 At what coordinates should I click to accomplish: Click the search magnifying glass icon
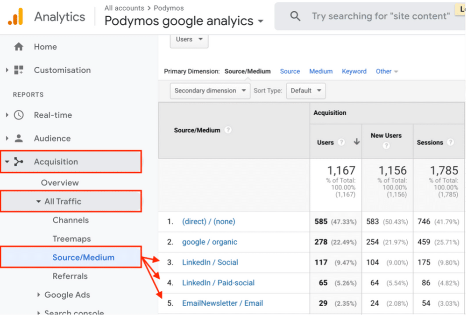(295, 16)
